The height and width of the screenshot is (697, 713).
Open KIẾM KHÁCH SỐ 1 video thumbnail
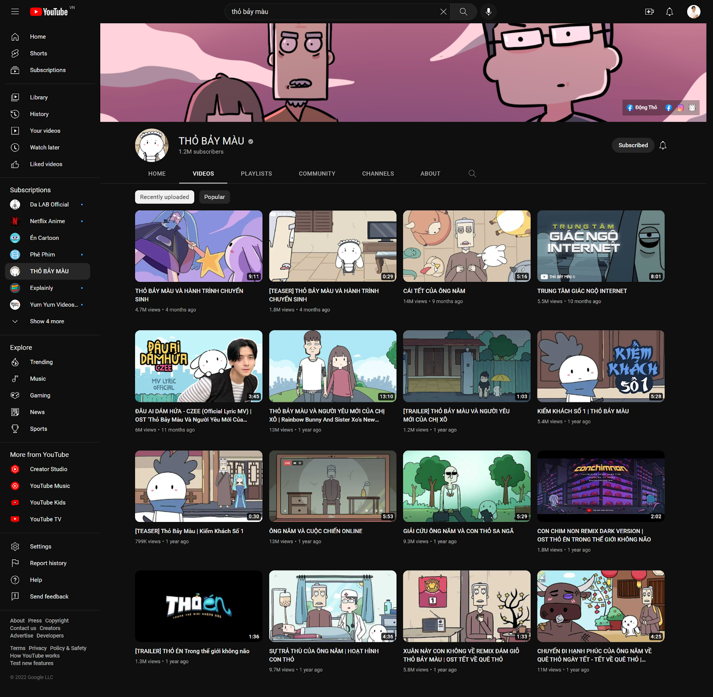pyautogui.click(x=601, y=366)
